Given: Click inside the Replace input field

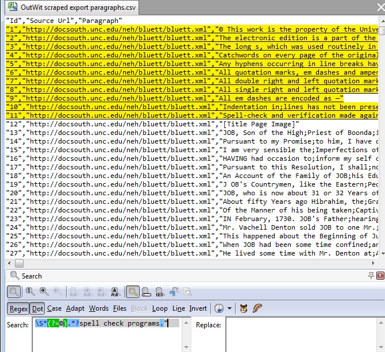Looking at the screenshot, I should (x=302, y=335).
